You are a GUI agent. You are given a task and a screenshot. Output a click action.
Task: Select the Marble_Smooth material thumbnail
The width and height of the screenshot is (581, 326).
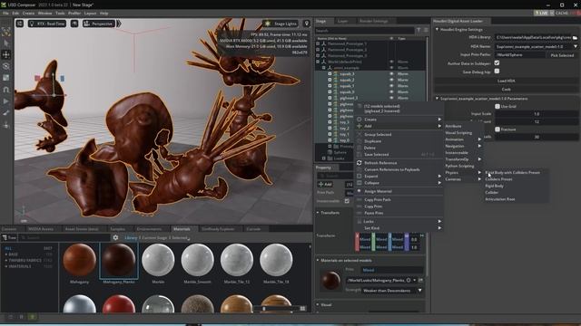click(x=197, y=260)
